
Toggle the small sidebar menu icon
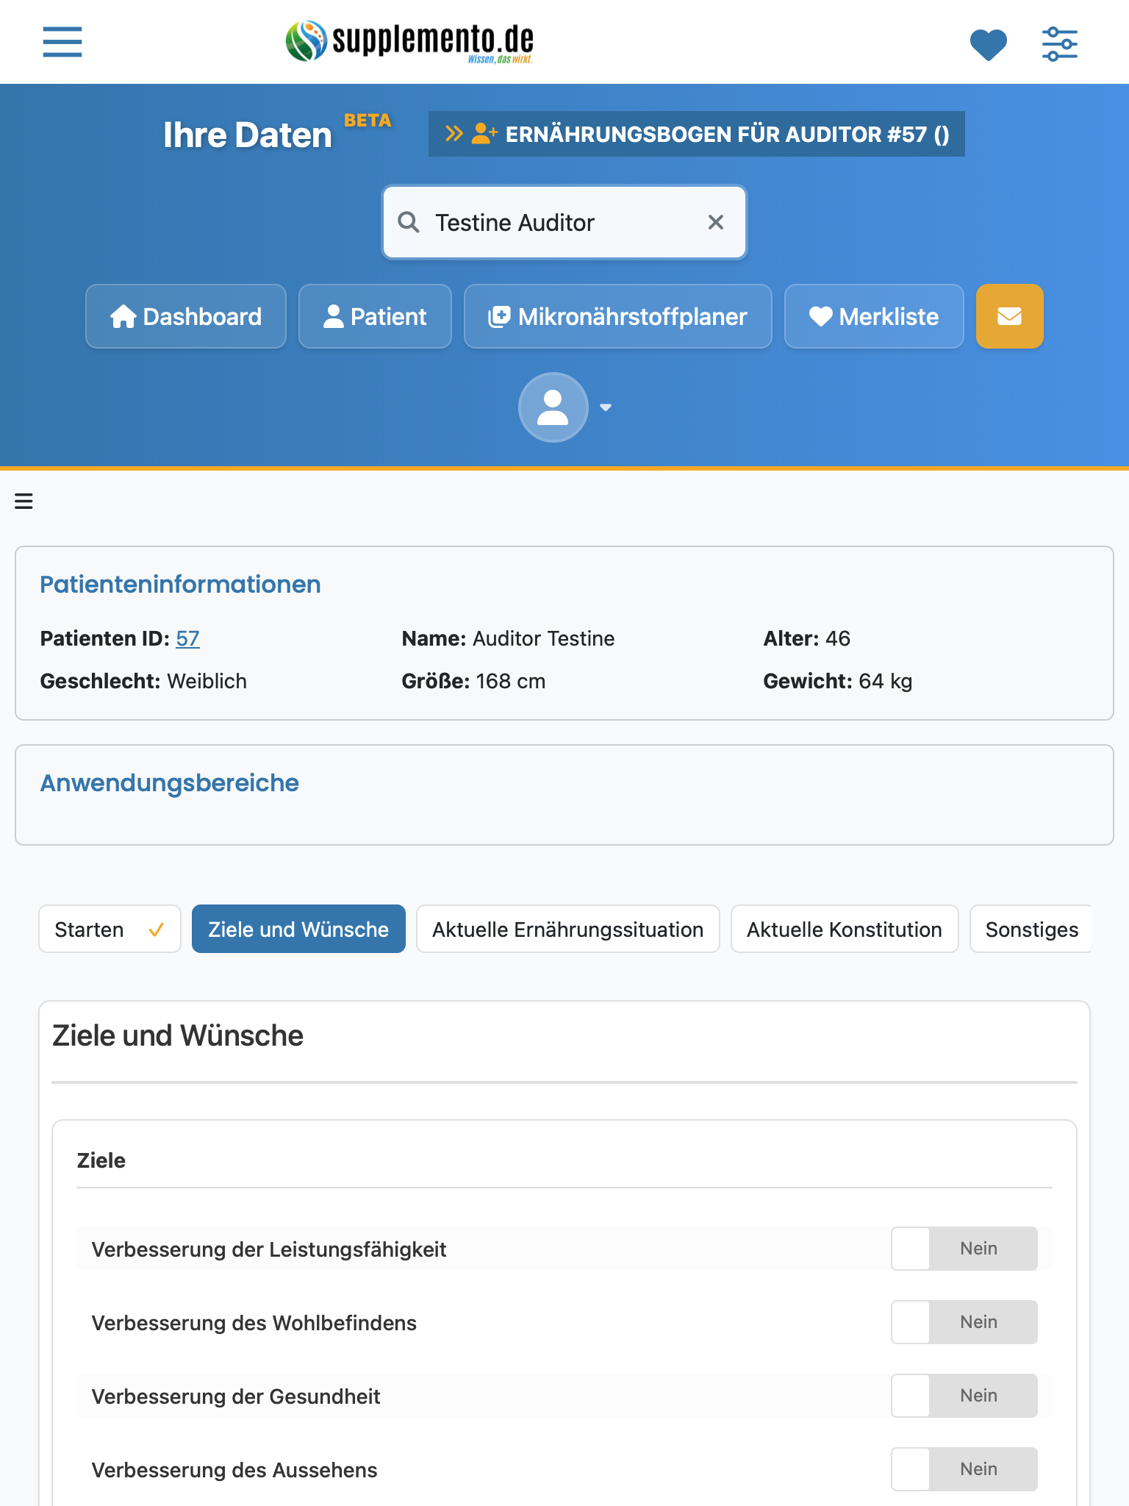click(x=24, y=502)
